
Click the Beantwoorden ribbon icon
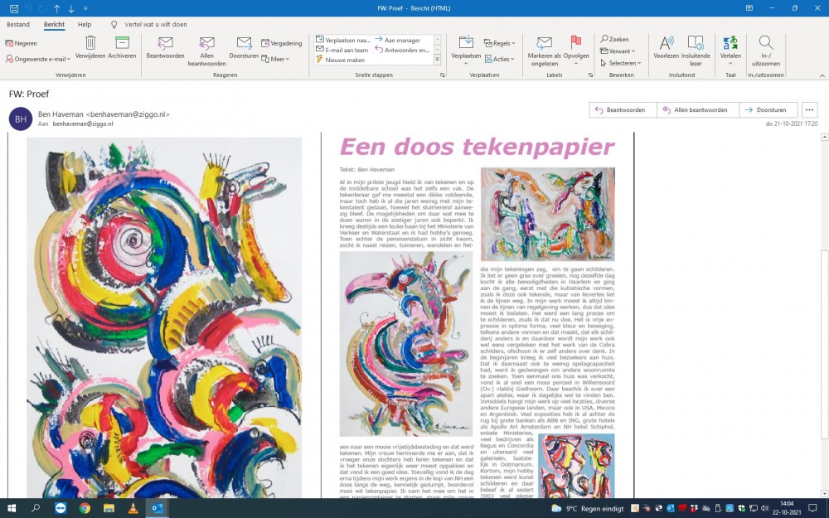(x=166, y=47)
